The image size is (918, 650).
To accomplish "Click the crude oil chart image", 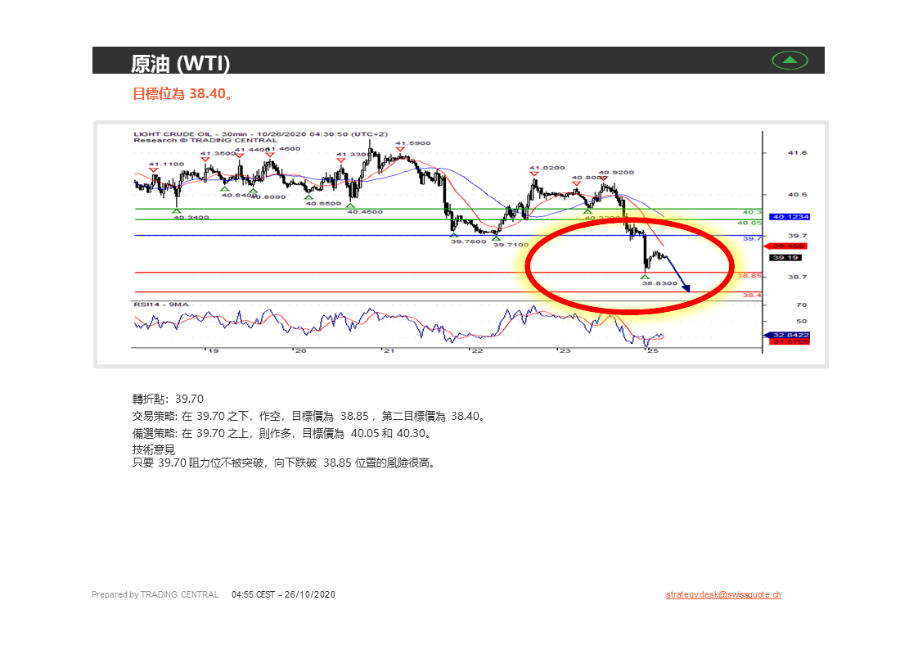I will click(x=461, y=244).
